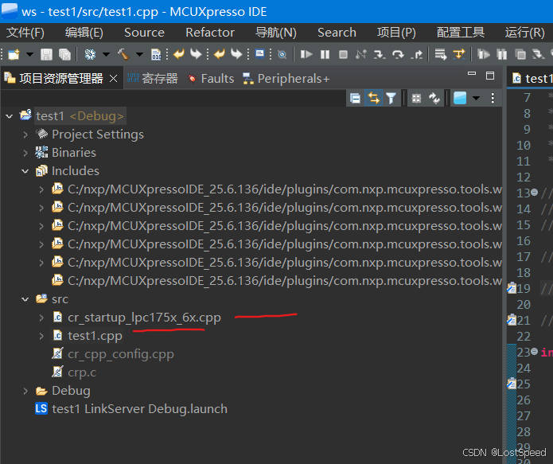The image size is (553, 464).
Task: Switch to the Faults tab
Action: click(211, 78)
